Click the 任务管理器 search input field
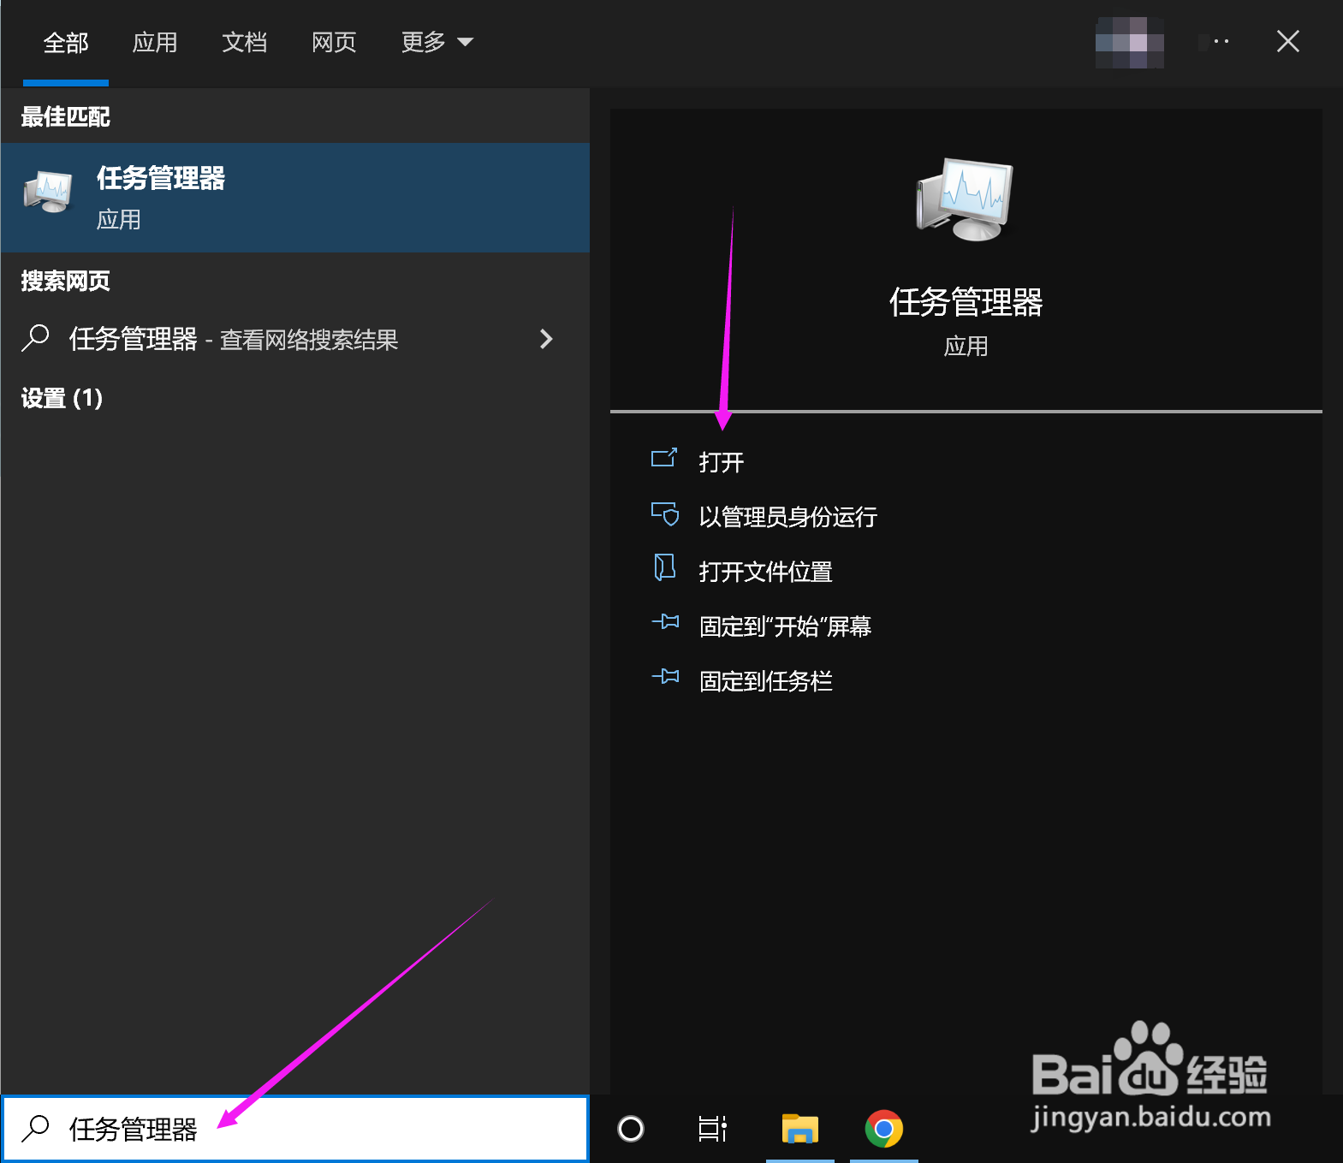This screenshot has height=1163, width=1343. point(295,1129)
